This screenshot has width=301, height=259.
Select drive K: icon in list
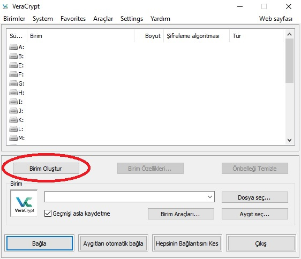pyautogui.click(x=13, y=120)
